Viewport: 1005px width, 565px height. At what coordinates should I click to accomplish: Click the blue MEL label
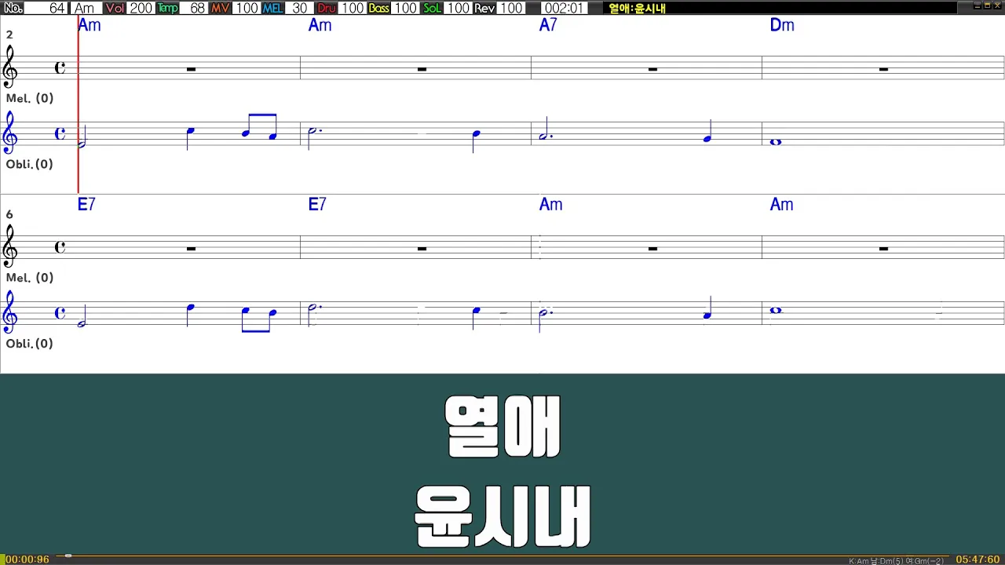273,8
